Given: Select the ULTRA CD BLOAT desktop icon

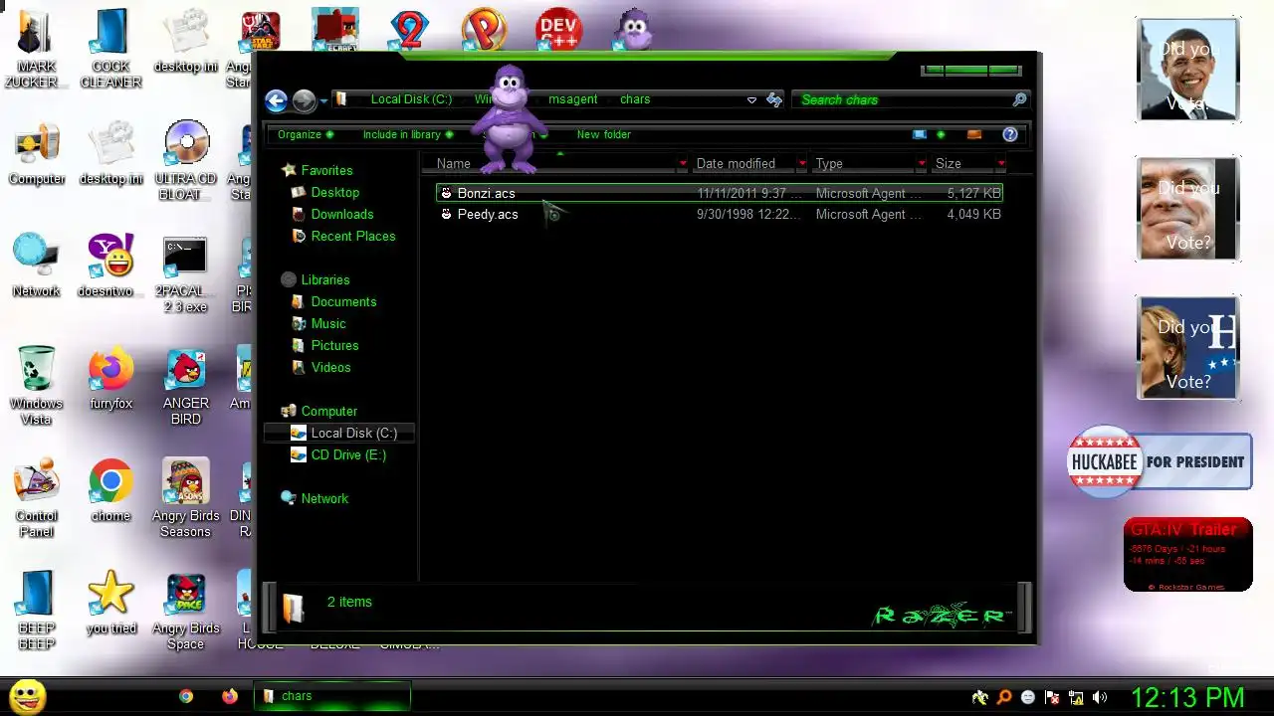Looking at the screenshot, I should point(186,161).
